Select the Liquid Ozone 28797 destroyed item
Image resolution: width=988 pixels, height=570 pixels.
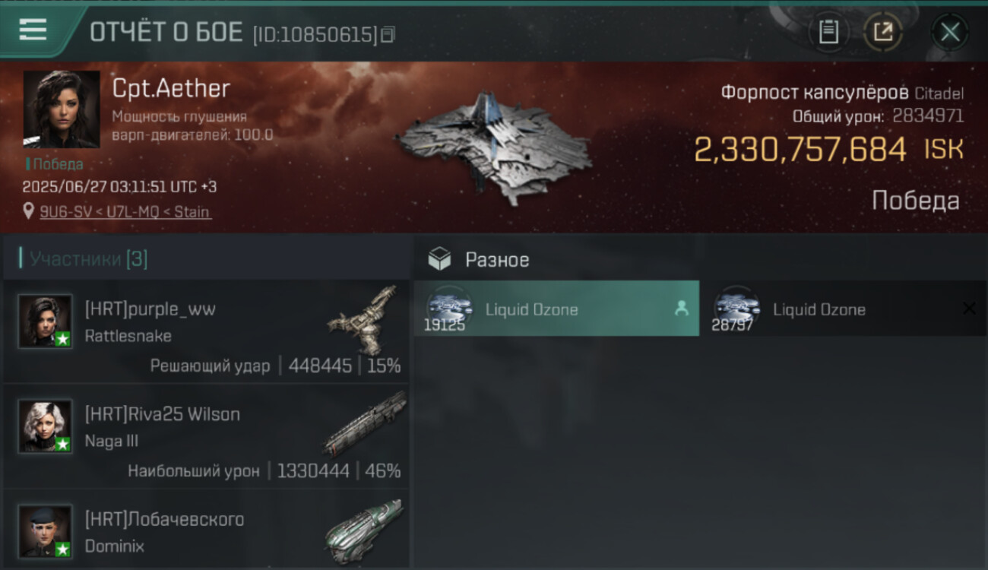(844, 309)
